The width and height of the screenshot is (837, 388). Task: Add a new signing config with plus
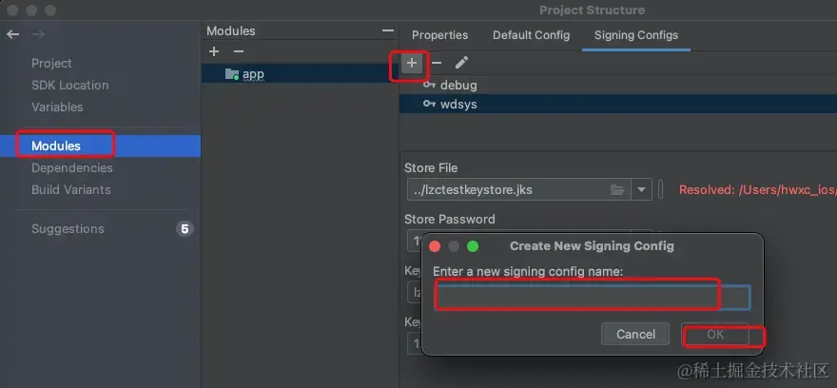point(412,63)
